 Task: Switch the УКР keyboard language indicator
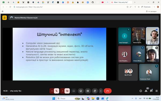coord(140,98)
